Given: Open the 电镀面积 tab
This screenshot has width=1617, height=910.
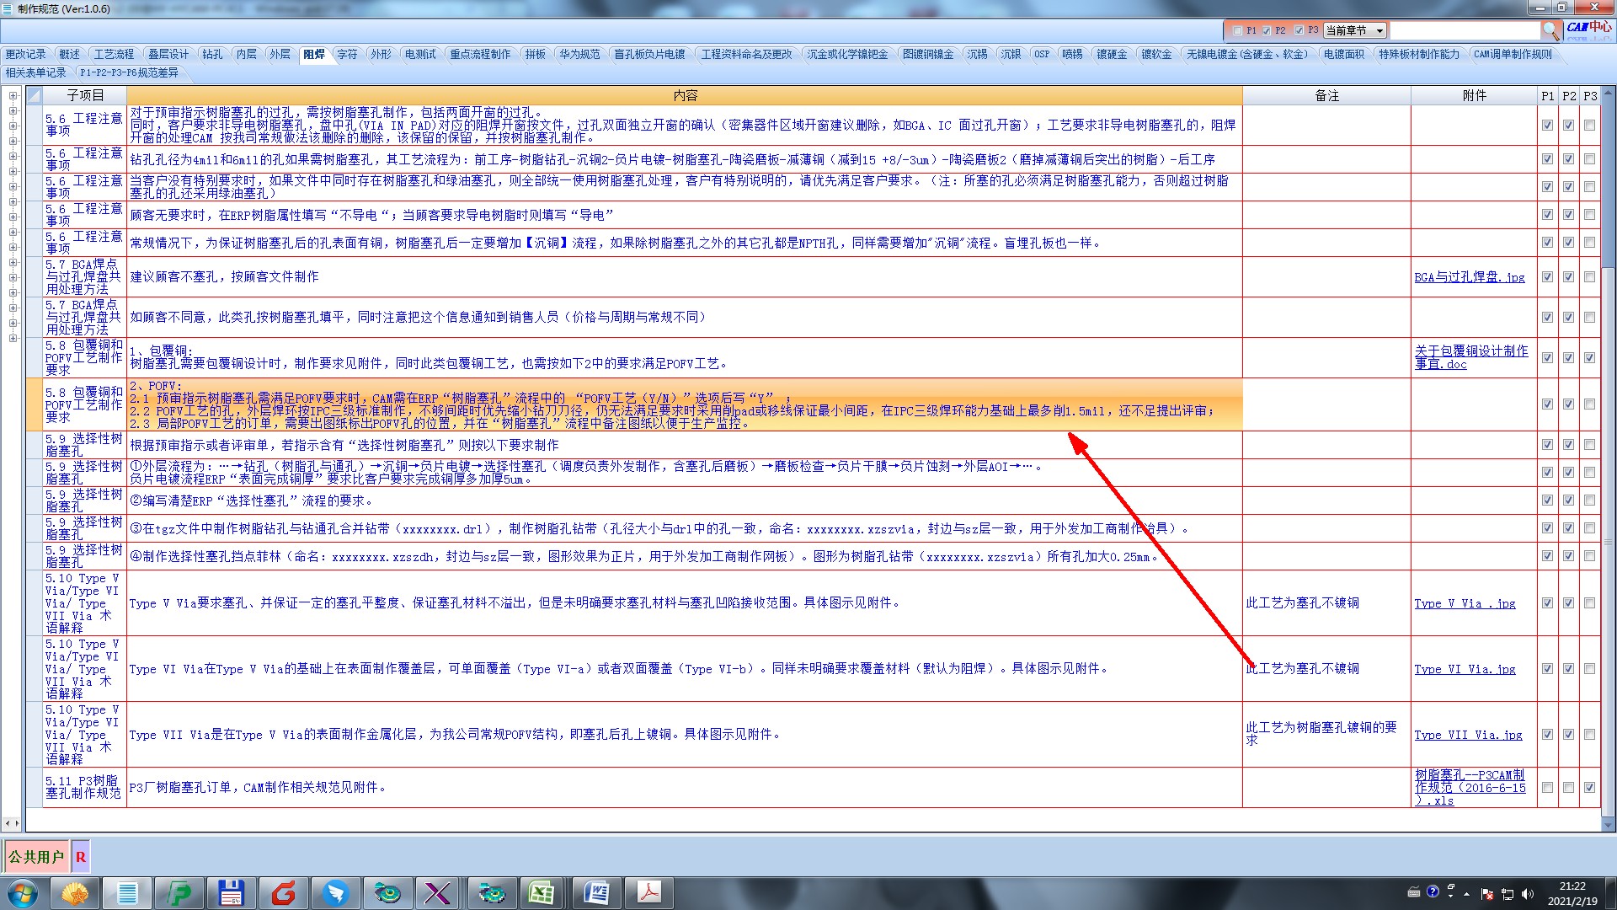Looking at the screenshot, I should 1343,54.
